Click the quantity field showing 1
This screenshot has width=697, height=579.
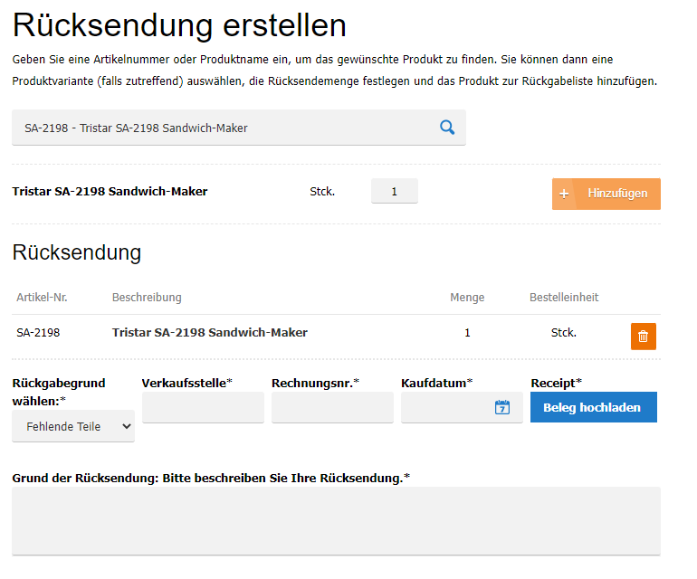point(395,191)
